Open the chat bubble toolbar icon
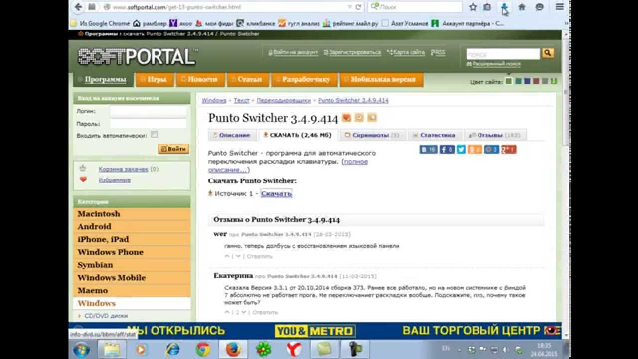The height and width of the screenshot is (359, 638). pyautogui.click(x=540, y=7)
